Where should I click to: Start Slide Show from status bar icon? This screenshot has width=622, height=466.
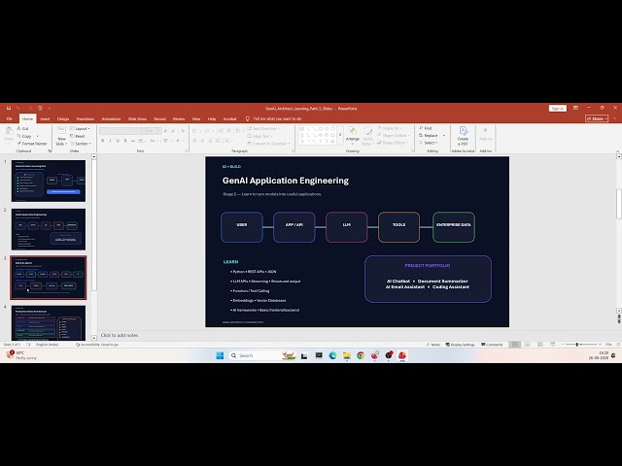tap(553, 345)
